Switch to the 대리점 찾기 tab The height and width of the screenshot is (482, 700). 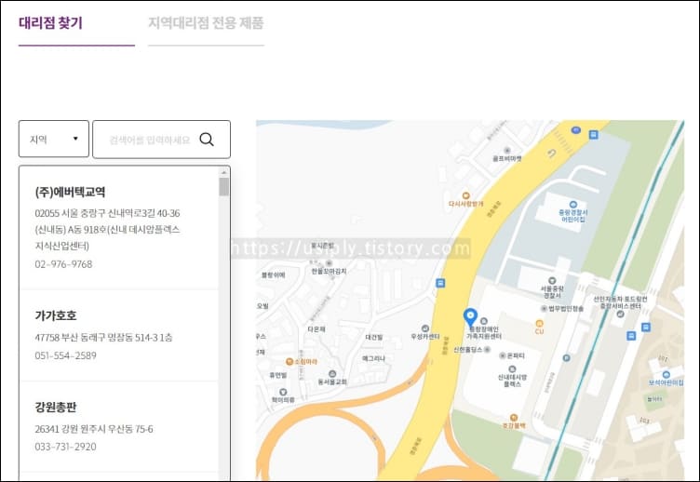point(50,22)
